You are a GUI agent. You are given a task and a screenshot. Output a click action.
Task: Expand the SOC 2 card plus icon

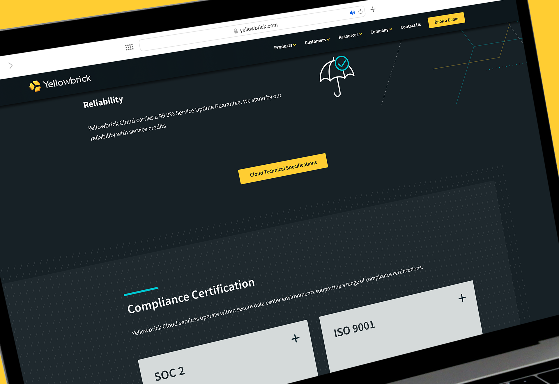(296, 338)
